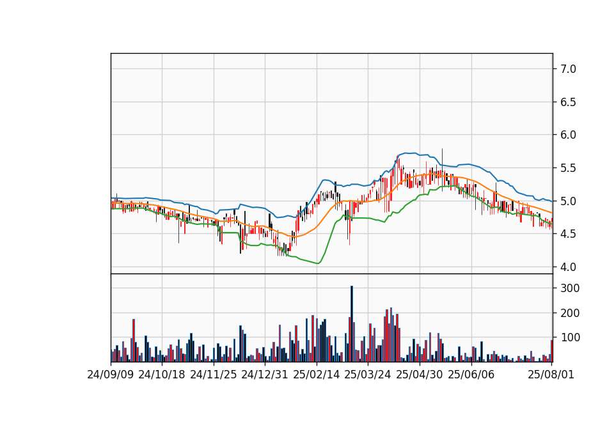This screenshot has width=614, height=441.
Task: Click the 5.0 price axis label
Action: pyautogui.click(x=568, y=201)
